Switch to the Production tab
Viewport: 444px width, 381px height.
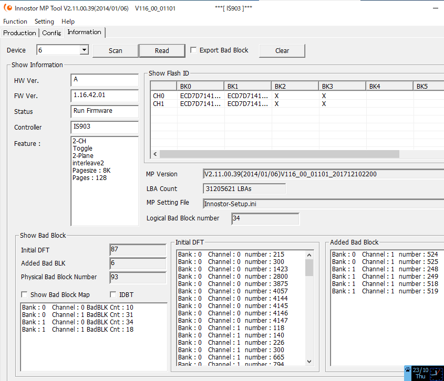[x=19, y=33]
